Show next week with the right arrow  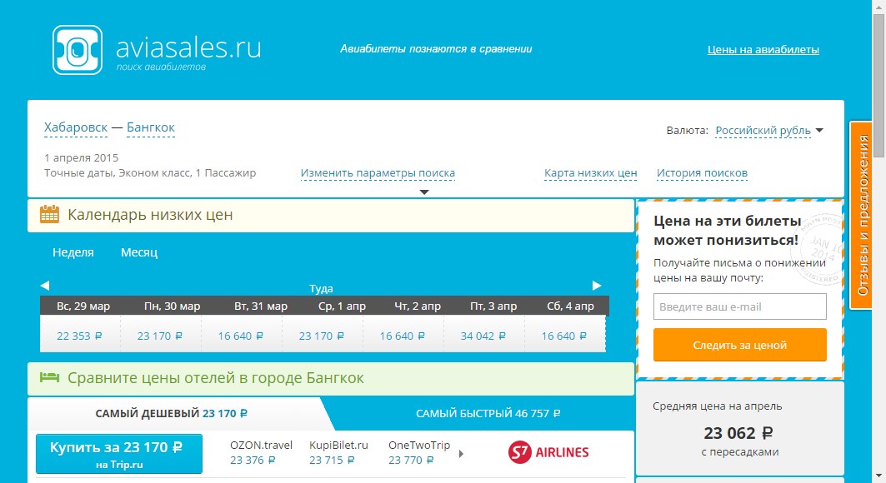597,286
